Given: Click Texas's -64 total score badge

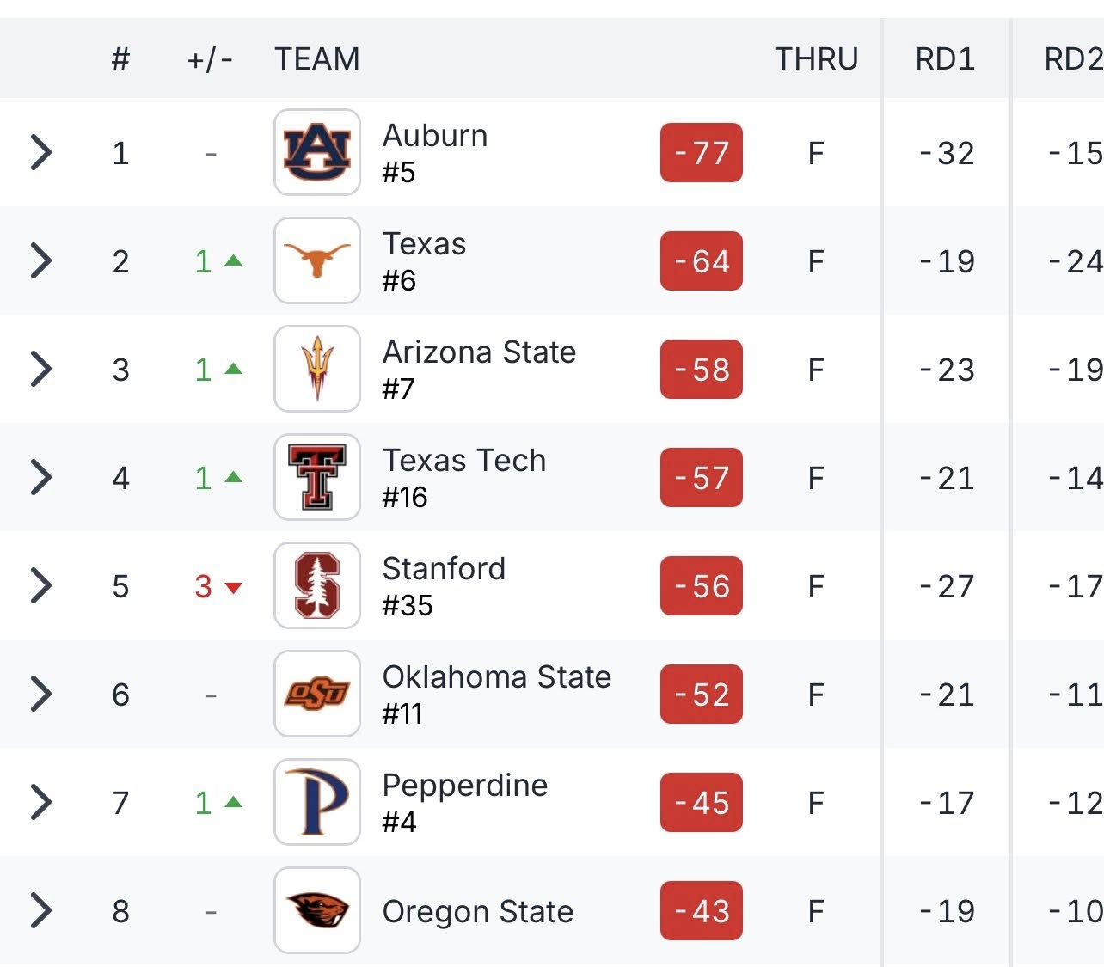Looking at the screenshot, I should 701,261.
